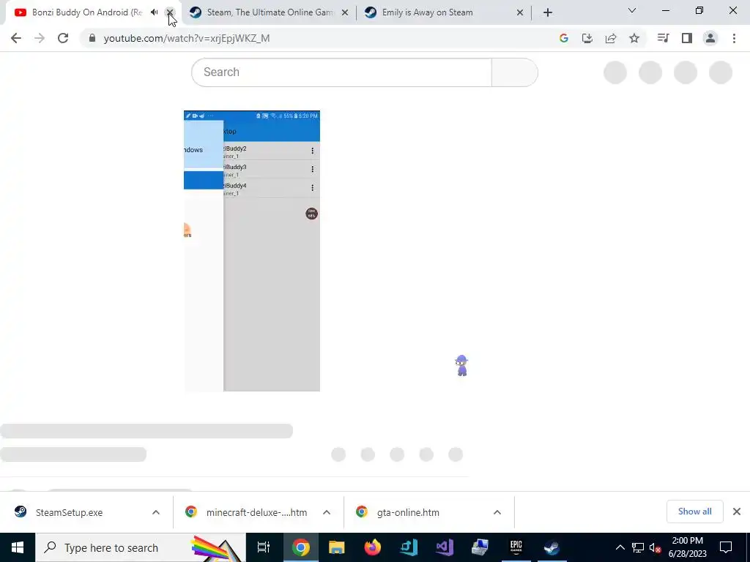Close the Emily is Away tab
Screen dimensions: 750x562
coord(520,12)
